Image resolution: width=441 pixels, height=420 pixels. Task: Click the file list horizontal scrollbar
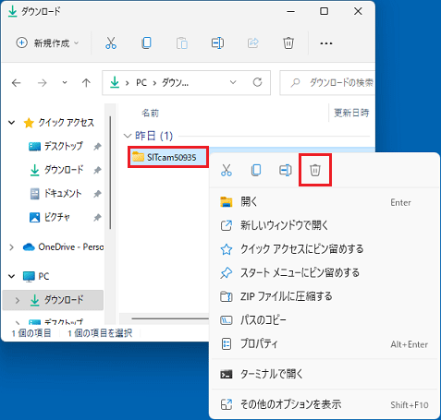point(170,318)
